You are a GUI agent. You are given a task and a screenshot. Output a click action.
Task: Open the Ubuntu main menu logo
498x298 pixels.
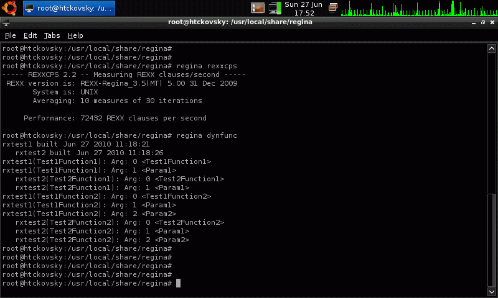[x=9, y=7]
